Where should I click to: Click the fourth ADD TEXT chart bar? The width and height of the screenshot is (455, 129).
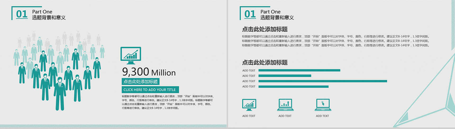click(x=293, y=87)
